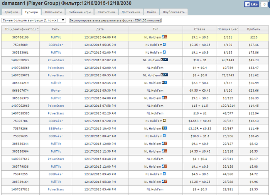Viewport: 270px width, 195px height.
Task: Click blue type icon in row 75389635
Action: click(x=164, y=136)
